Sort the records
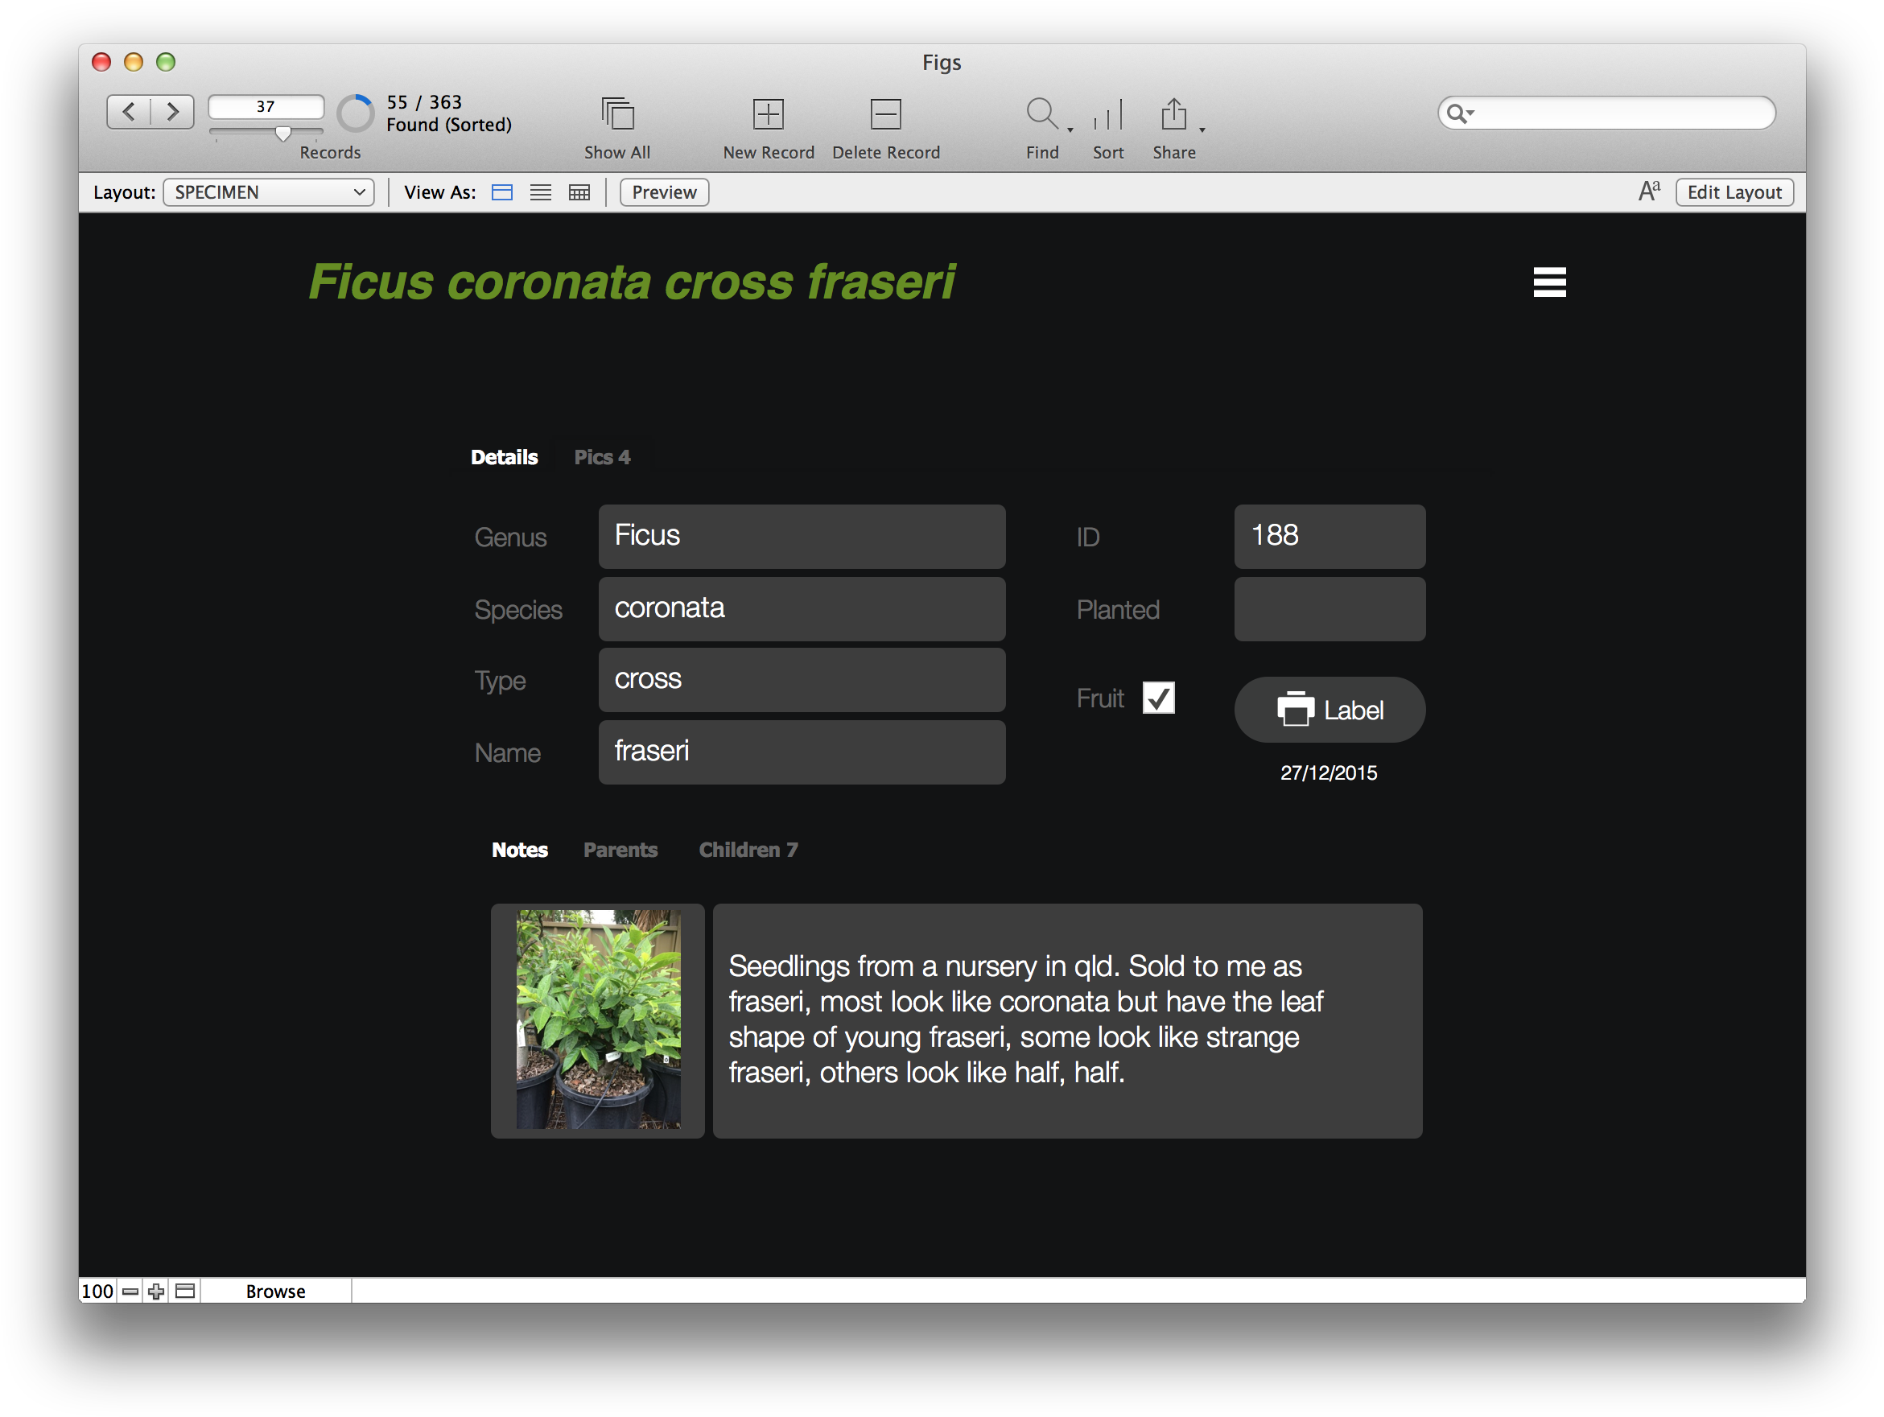The height and width of the screenshot is (1417, 1884). (x=1107, y=113)
